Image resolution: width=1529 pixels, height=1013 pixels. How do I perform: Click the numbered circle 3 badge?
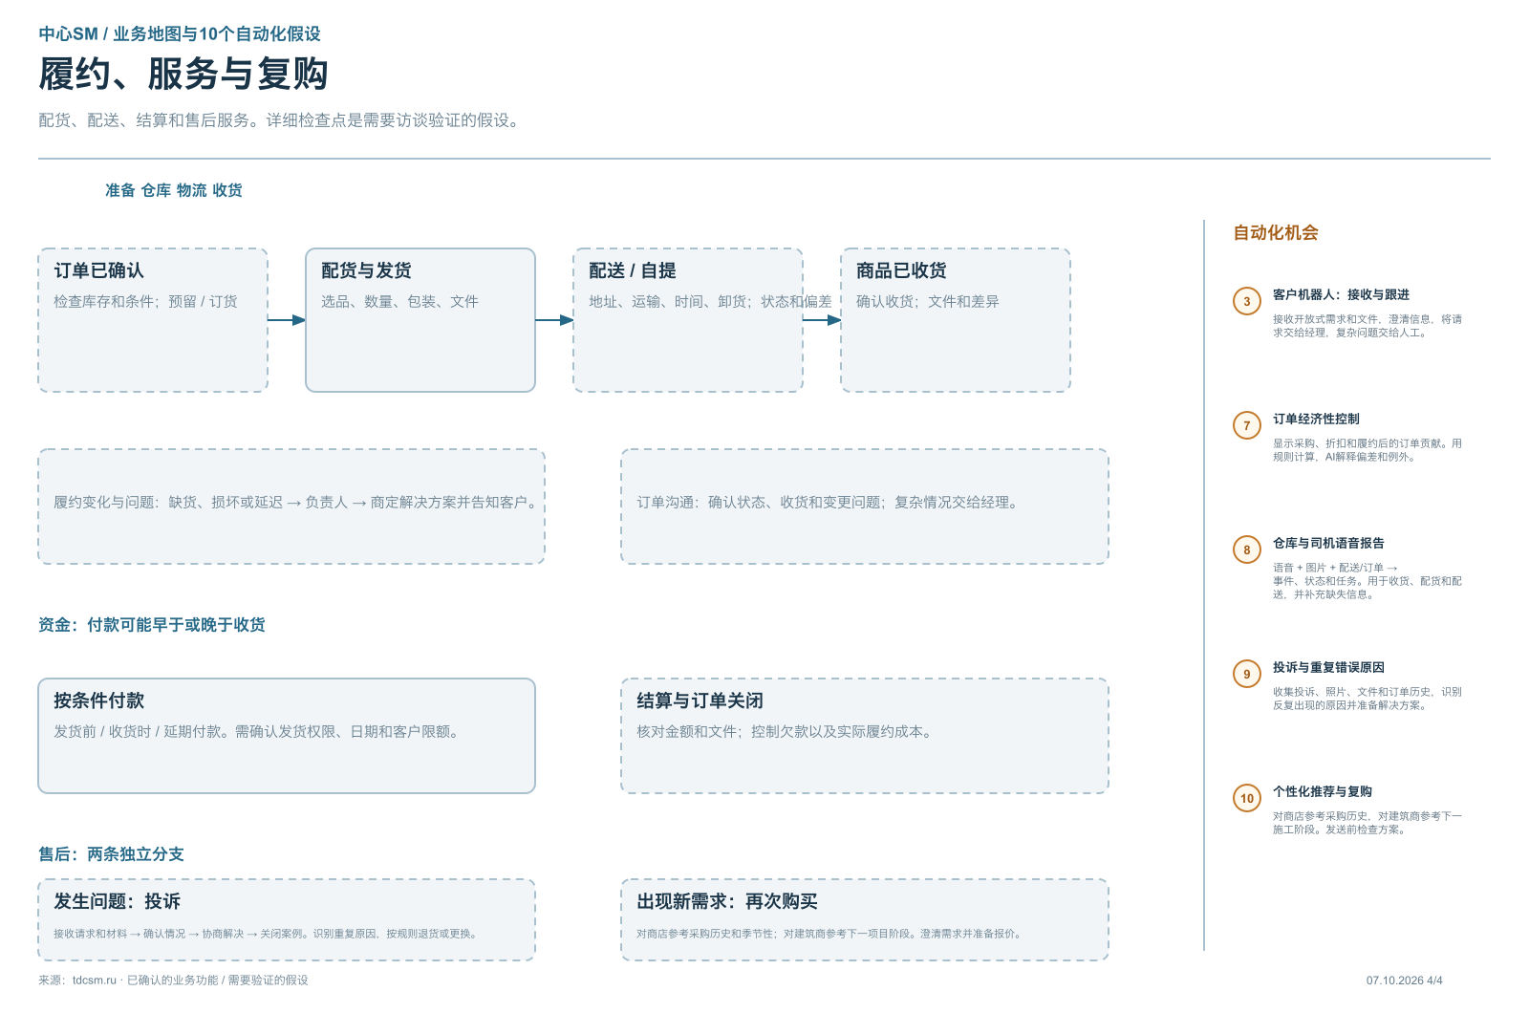1246,301
